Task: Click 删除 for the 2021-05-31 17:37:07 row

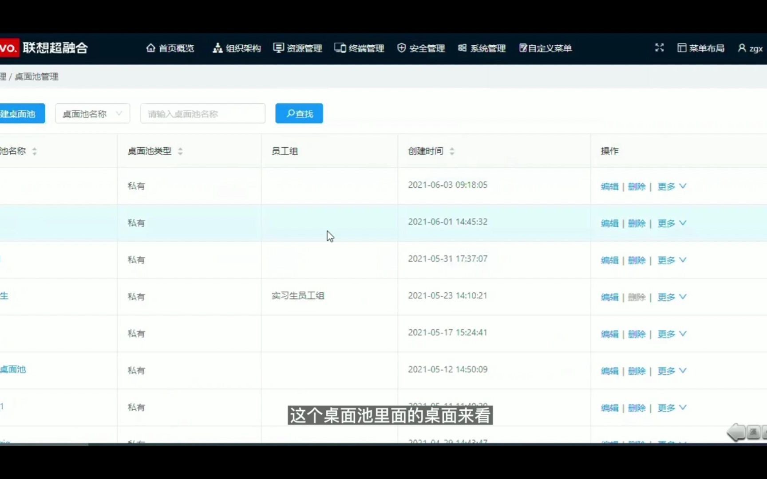Action: click(x=637, y=260)
